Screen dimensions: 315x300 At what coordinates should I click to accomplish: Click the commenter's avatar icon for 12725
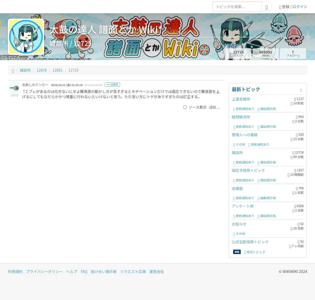pyautogui.click(x=14, y=88)
